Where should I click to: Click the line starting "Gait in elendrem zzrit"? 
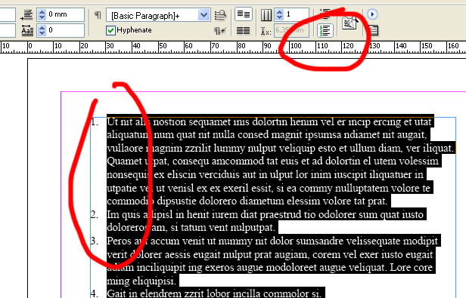point(213,293)
